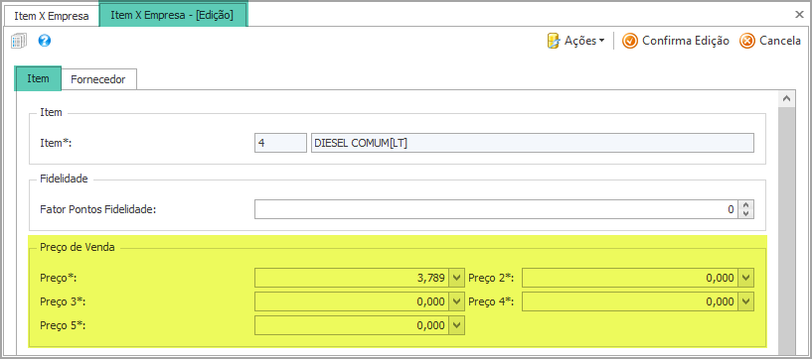
Task: Switch to the Fornecedor sub-tab
Action: click(x=98, y=79)
